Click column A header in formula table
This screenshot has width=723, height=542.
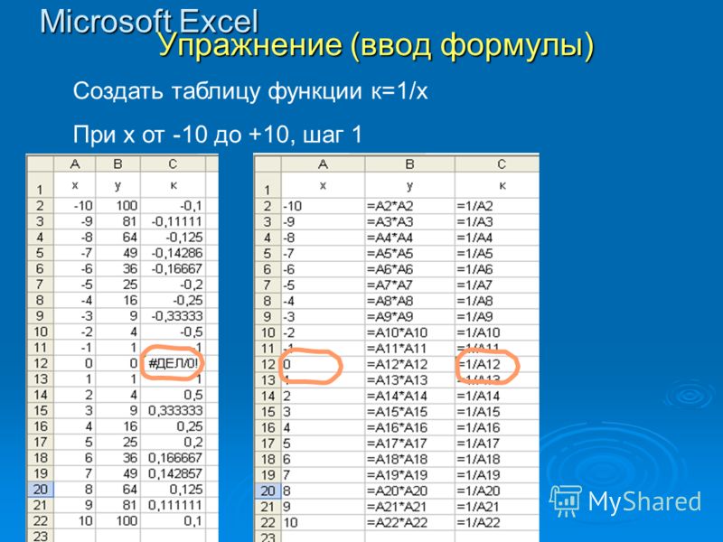click(x=324, y=164)
